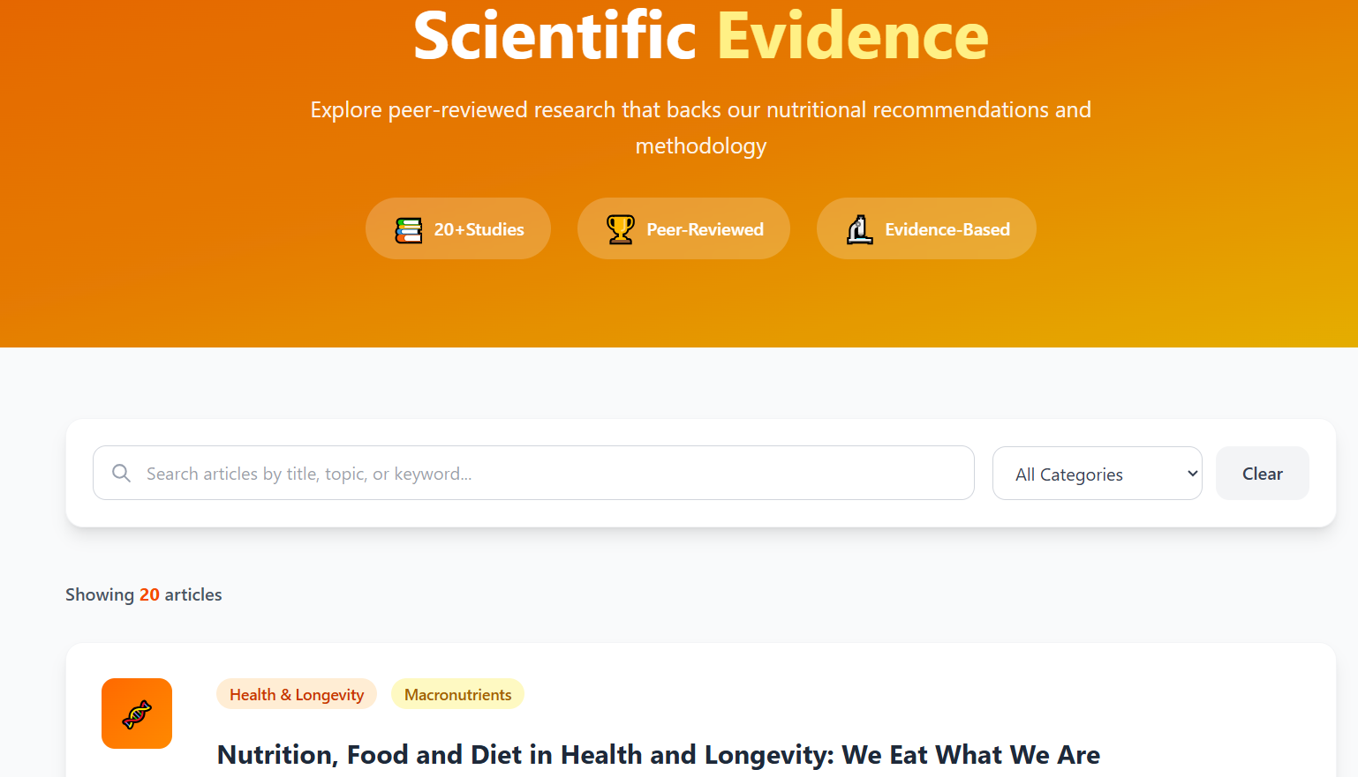1358x777 pixels.
Task: Filter by Health & Longevity tag
Action: pos(297,695)
